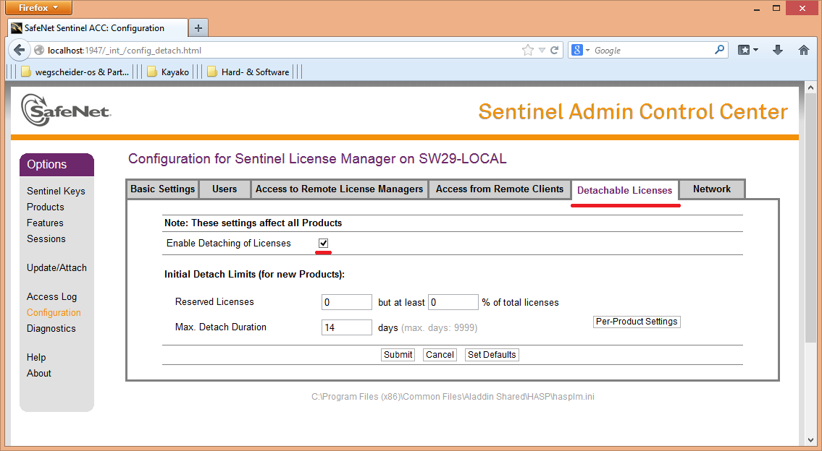The image size is (822, 451).
Task: Open the Features page
Action: [45, 223]
